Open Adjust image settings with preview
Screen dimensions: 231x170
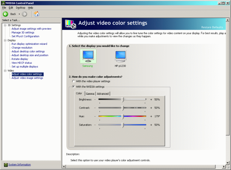(x=32, y=29)
